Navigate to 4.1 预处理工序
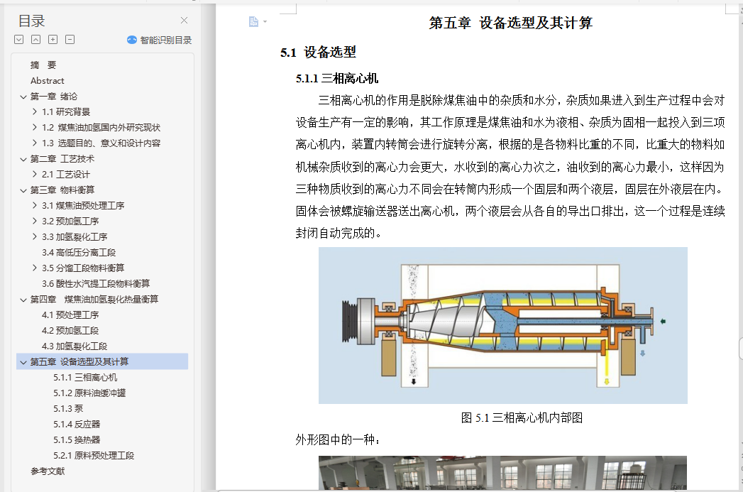 point(70,315)
